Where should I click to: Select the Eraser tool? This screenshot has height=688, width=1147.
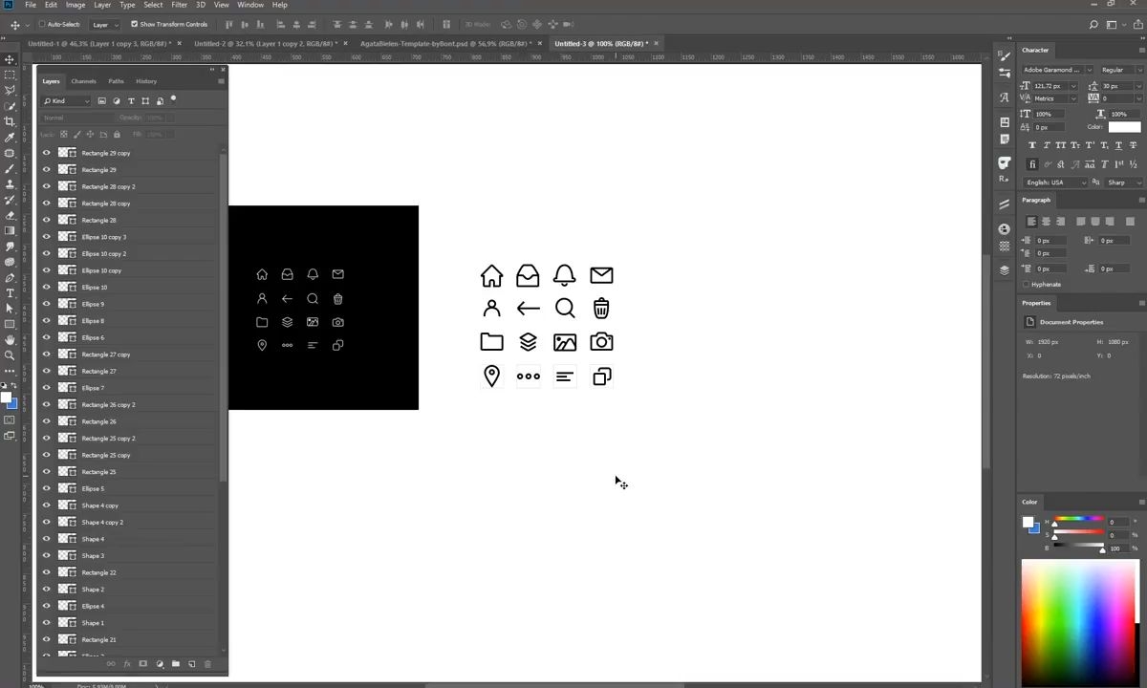point(10,215)
